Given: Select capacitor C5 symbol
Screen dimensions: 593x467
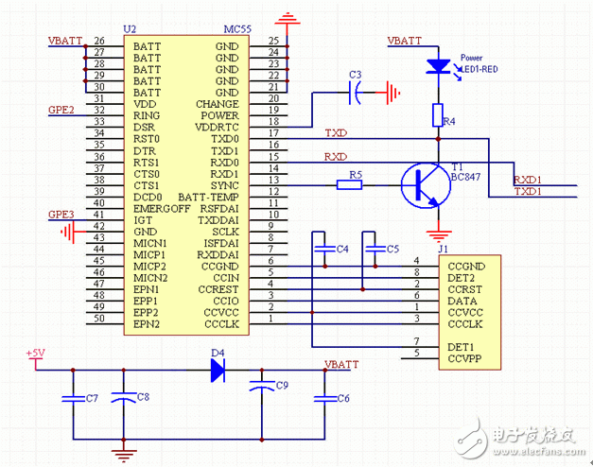Looking at the screenshot, I should pos(365,249).
